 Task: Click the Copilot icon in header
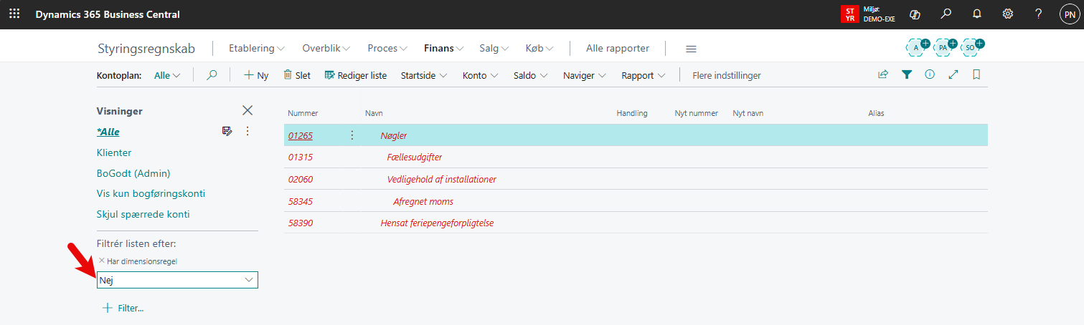click(x=915, y=14)
